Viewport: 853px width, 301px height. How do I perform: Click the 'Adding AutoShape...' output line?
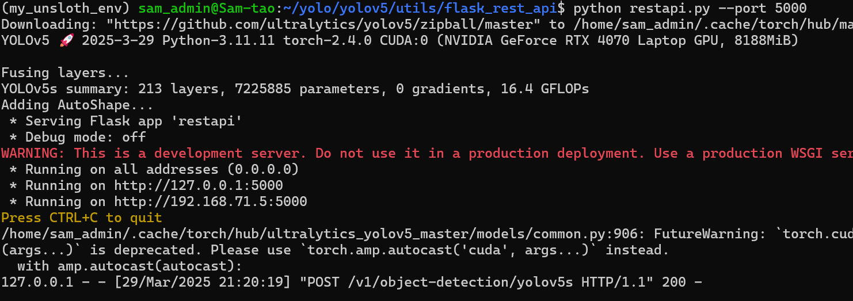pyautogui.click(x=77, y=105)
